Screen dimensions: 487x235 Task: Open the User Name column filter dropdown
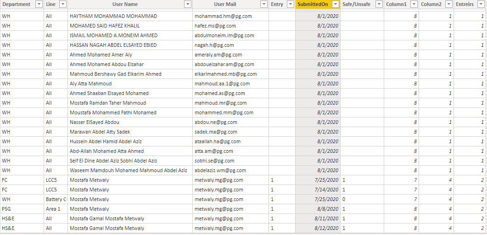[x=188, y=4]
